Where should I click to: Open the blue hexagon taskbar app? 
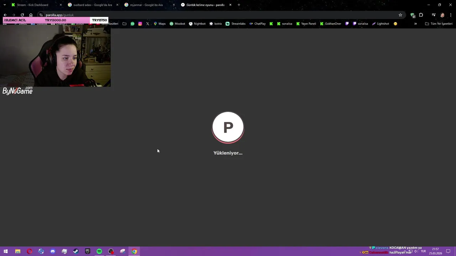pyautogui.click(x=41, y=251)
